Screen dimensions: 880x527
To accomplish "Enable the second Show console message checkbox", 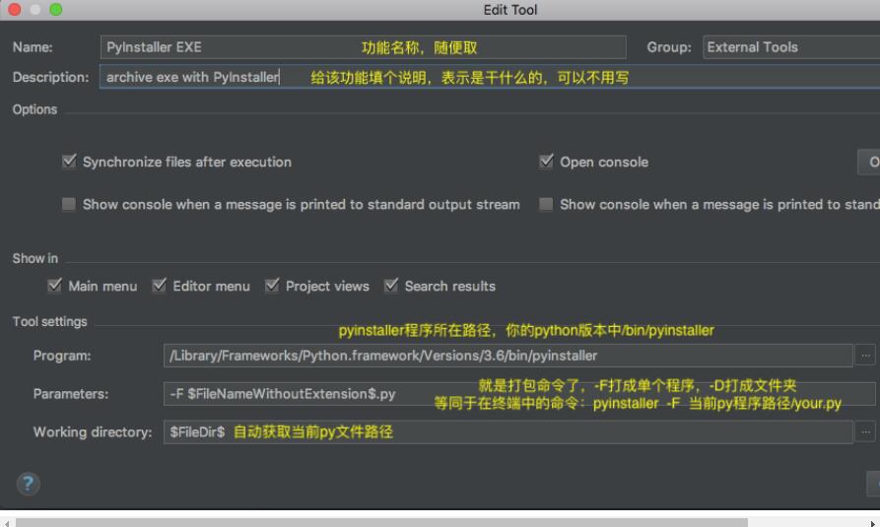I will tap(546, 204).
